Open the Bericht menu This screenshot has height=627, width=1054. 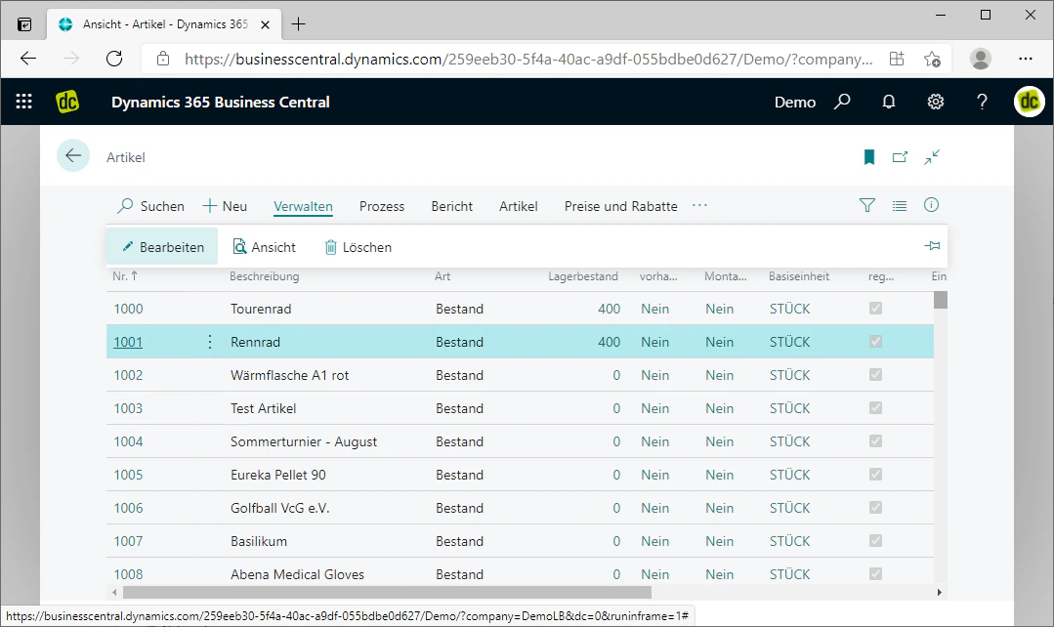(451, 206)
